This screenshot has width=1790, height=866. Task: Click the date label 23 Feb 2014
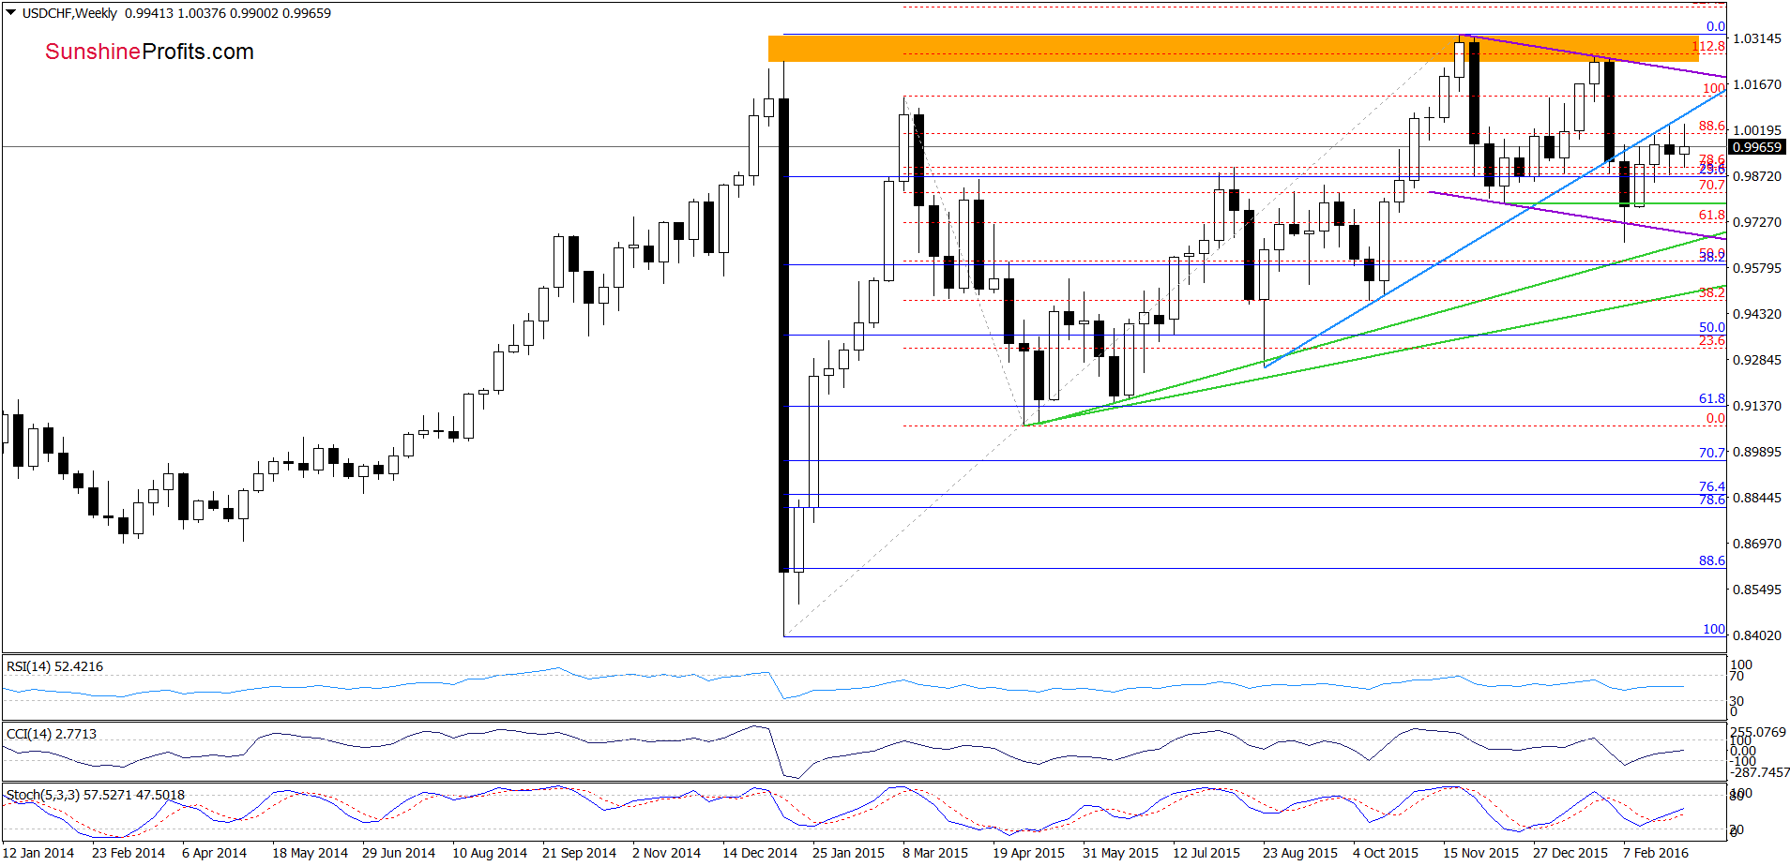129,853
